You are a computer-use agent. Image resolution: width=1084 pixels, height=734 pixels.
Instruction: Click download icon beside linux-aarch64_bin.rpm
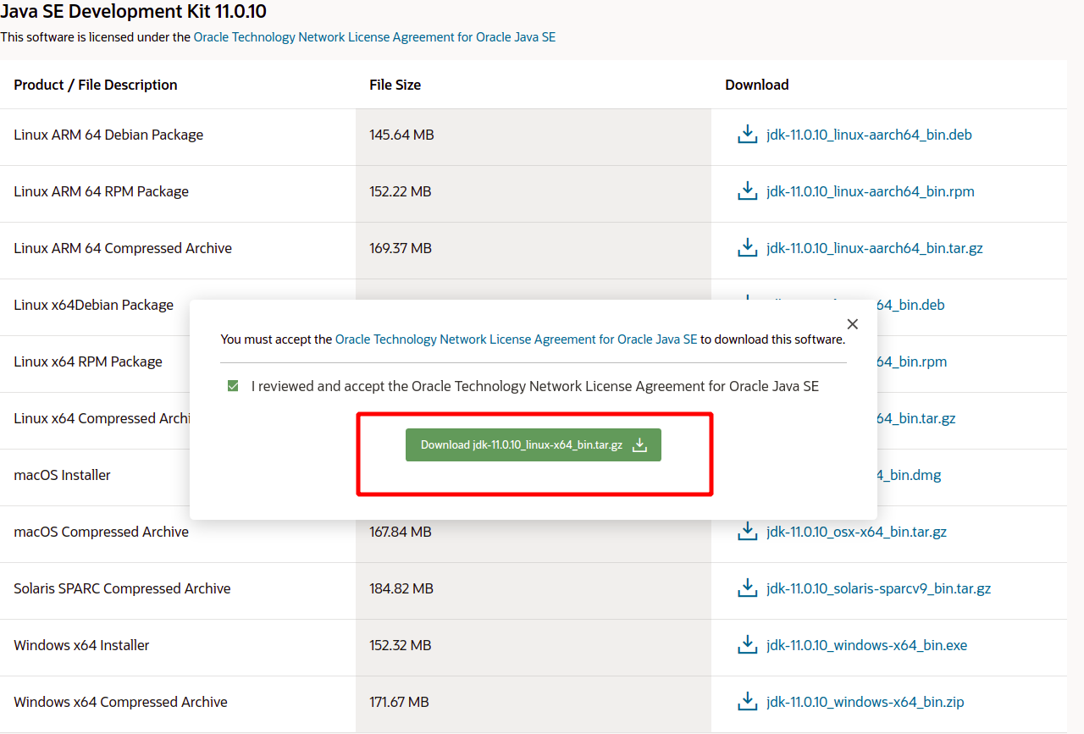coord(747,191)
